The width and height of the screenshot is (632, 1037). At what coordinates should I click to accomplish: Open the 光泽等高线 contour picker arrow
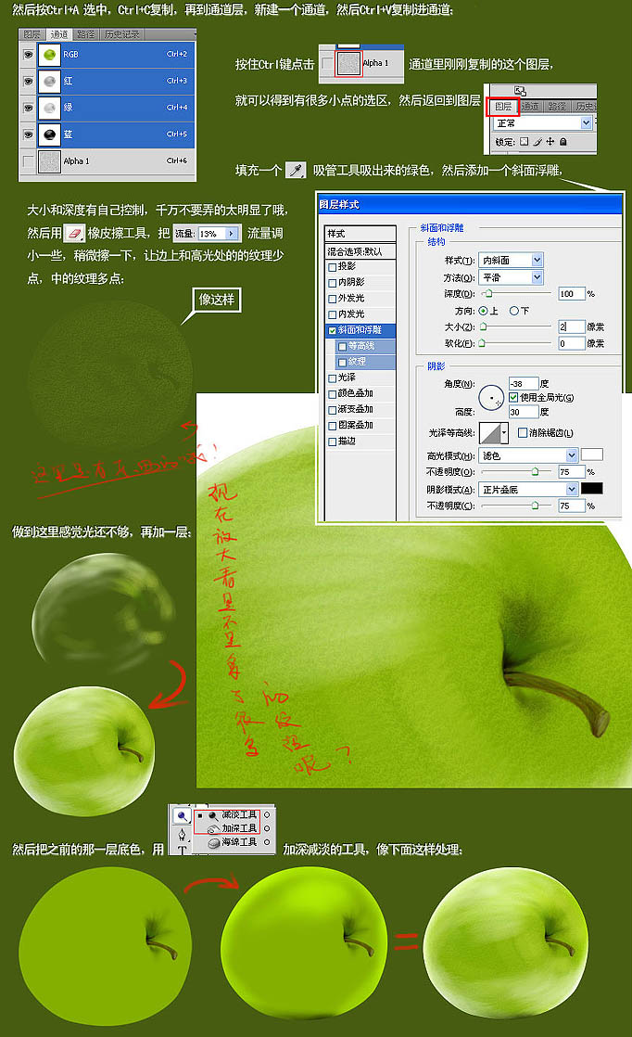[x=504, y=432]
